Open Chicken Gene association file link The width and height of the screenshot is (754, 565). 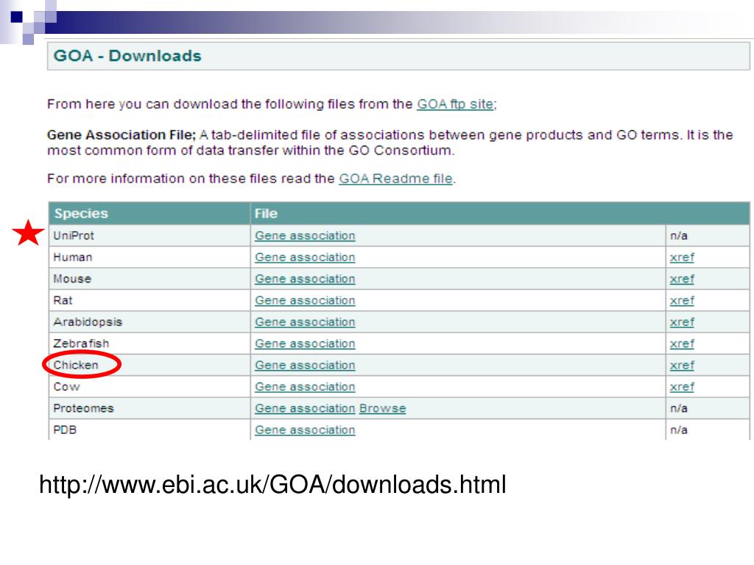pyautogui.click(x=305, y=366)
